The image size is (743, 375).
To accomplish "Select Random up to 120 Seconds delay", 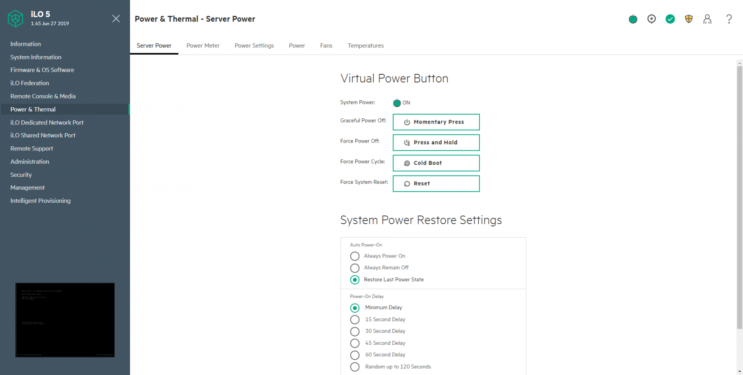I will pyautogui.click(x=355, y=367).
